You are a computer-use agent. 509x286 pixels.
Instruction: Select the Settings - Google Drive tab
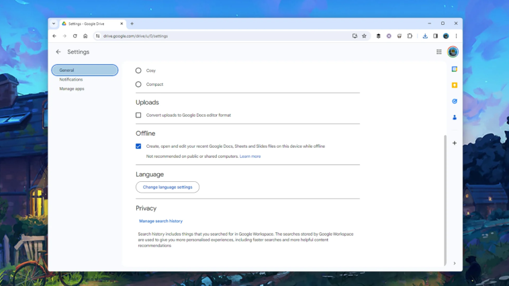click(93, 23)
